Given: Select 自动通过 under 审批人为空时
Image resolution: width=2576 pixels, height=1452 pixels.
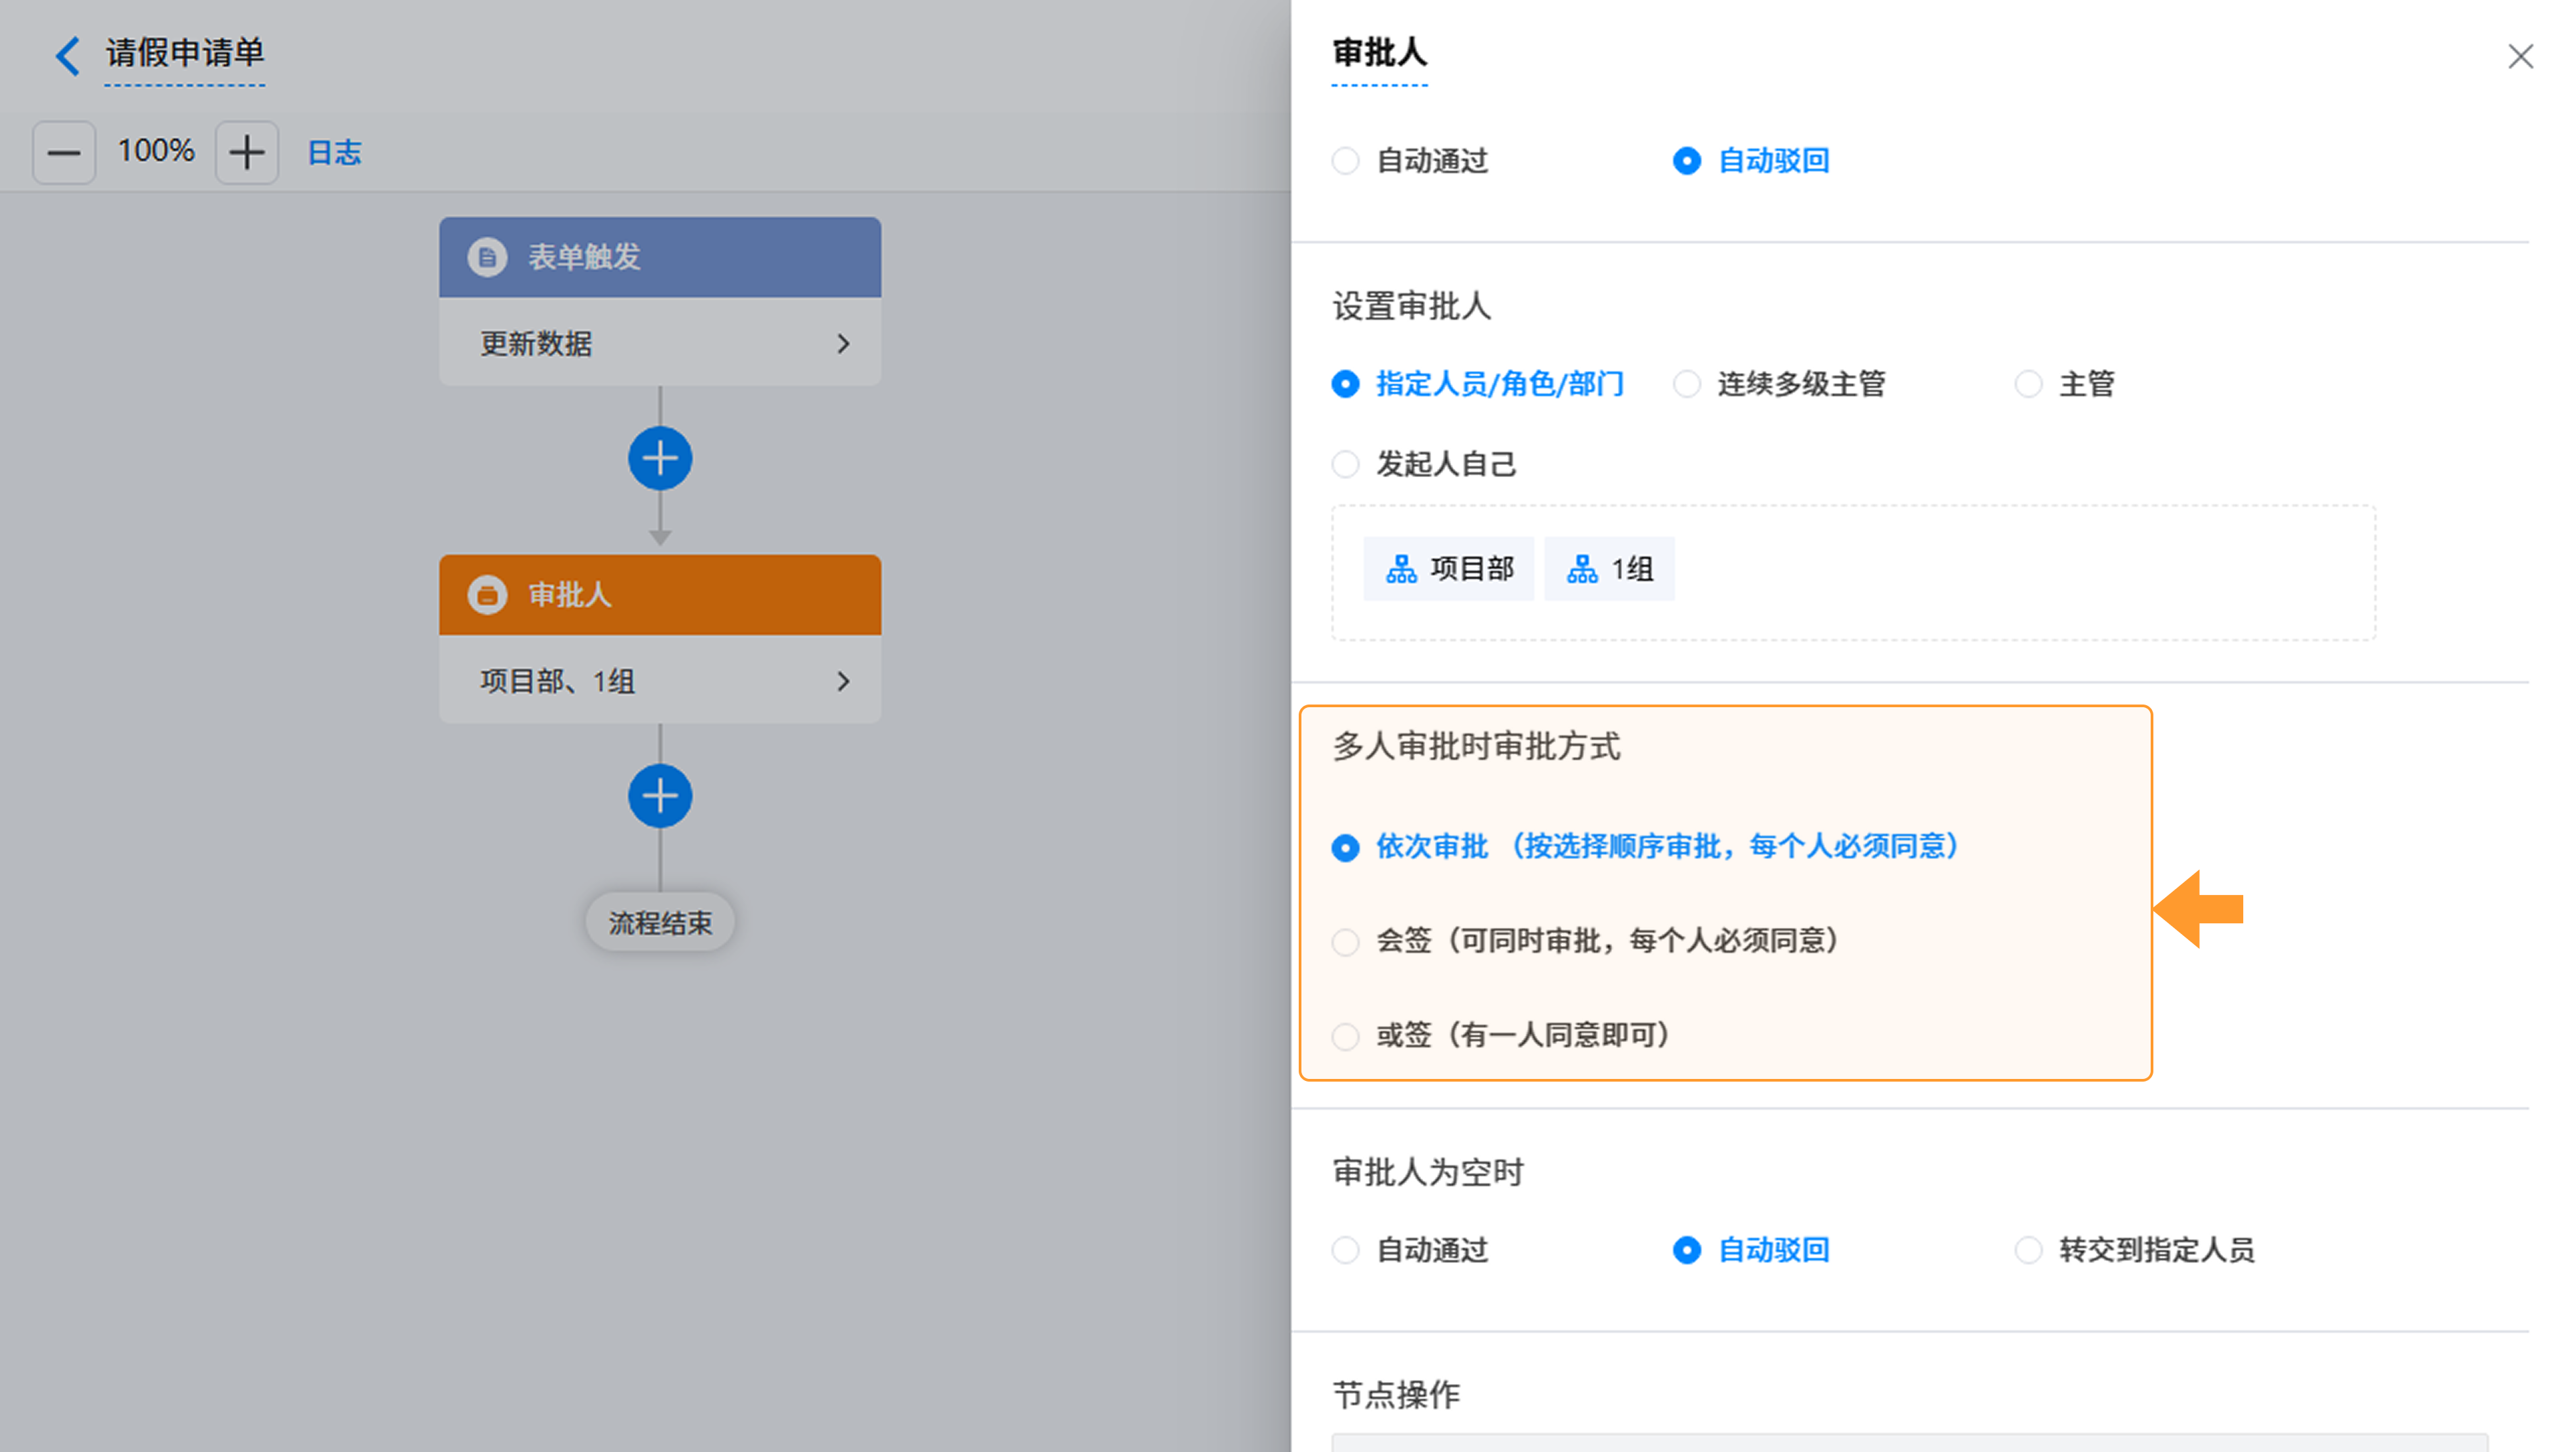Looking at the screenshot, I should (x=1411, y=1251).
